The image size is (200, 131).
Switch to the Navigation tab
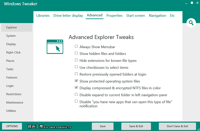click(157, 16)
